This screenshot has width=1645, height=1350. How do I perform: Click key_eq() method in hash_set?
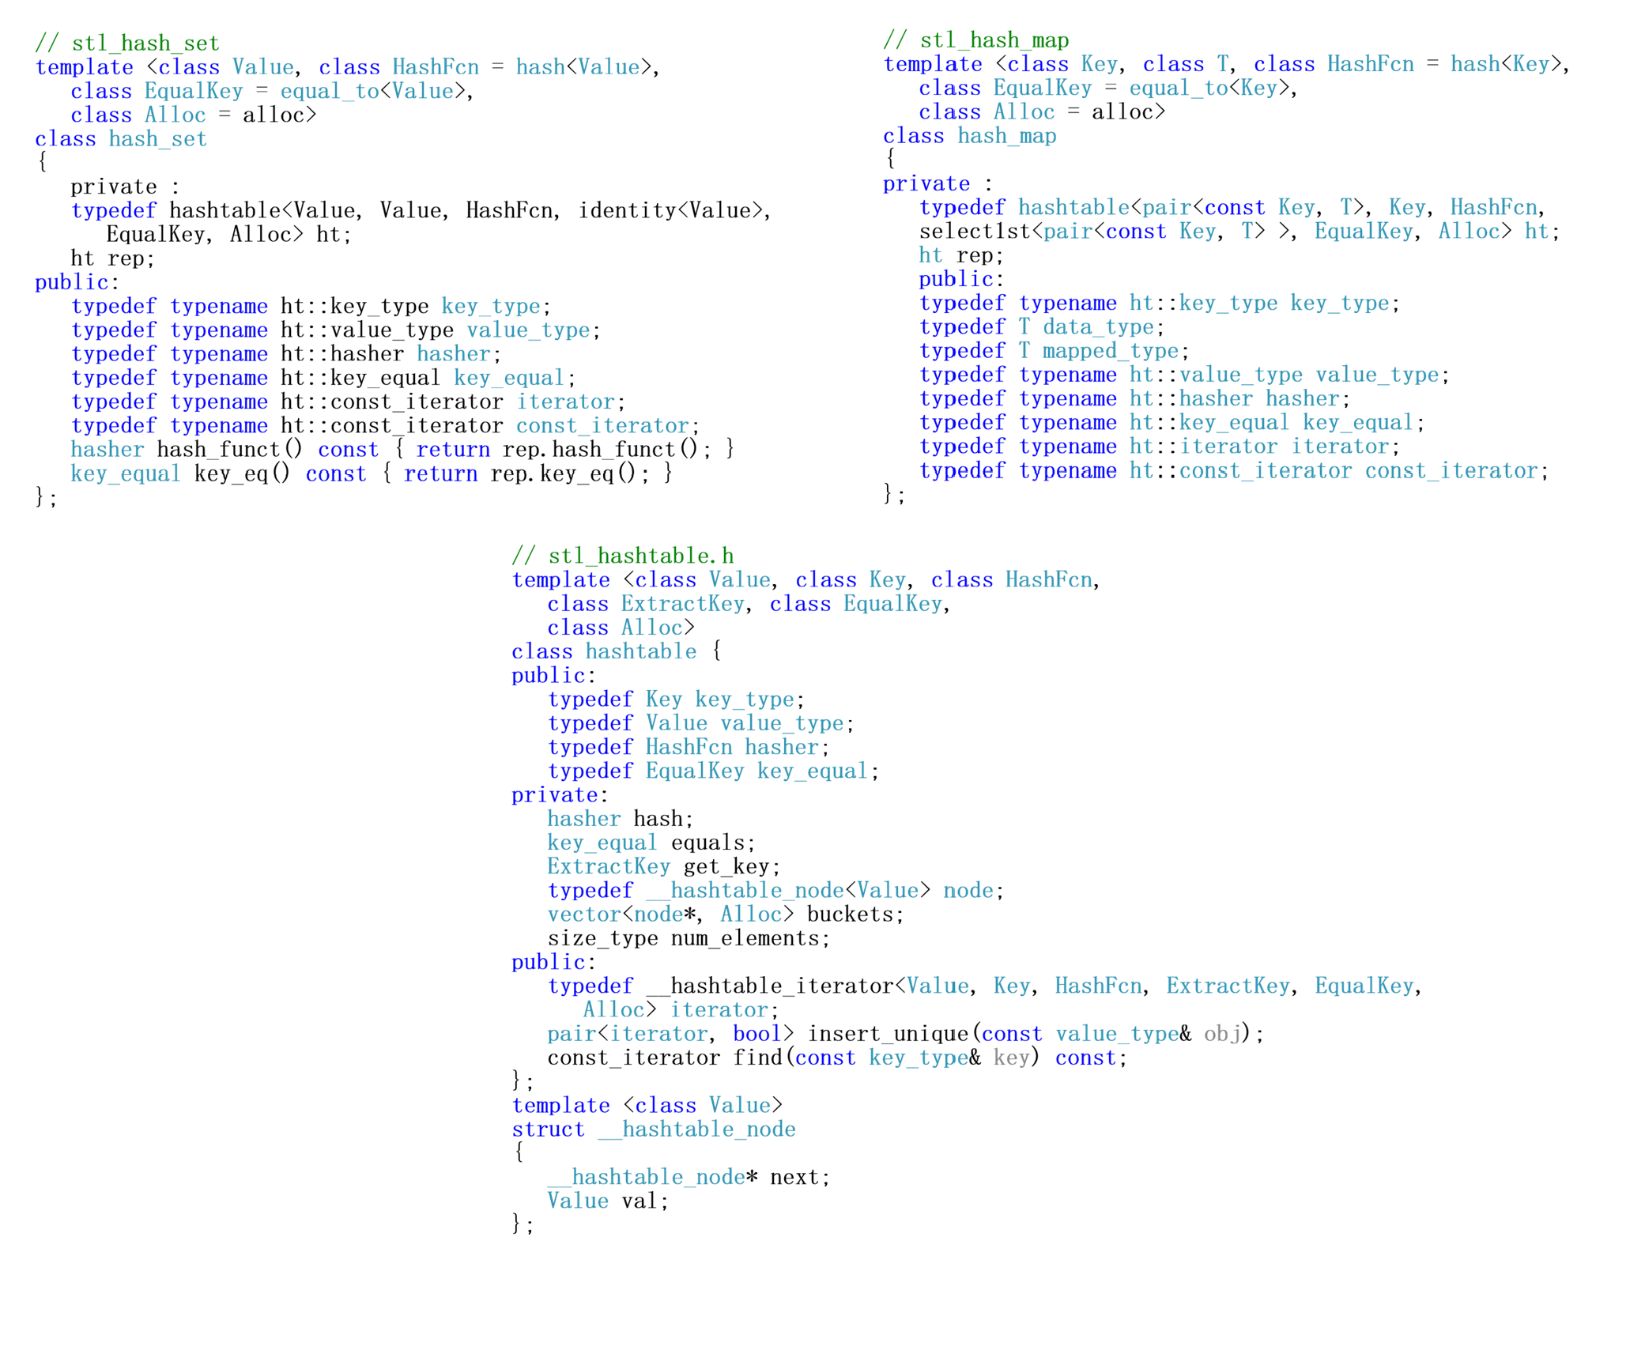click(x=242, y=473)
